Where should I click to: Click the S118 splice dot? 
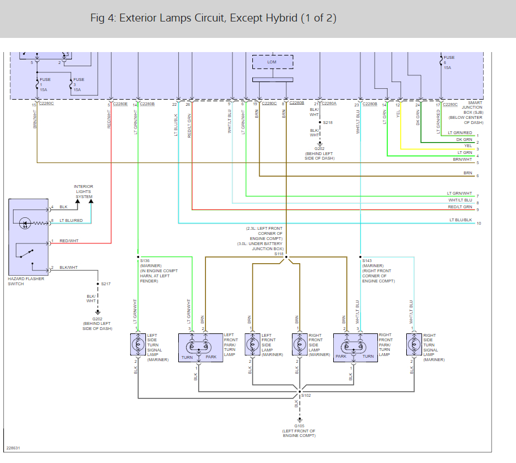(286, 257)
